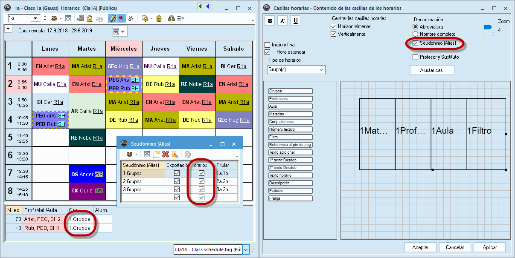The width and height of the screenshot is (515, 258).
Task: Toggle Horarios checkbox in the 1.Grupos row
Action: tap(201, 173)
